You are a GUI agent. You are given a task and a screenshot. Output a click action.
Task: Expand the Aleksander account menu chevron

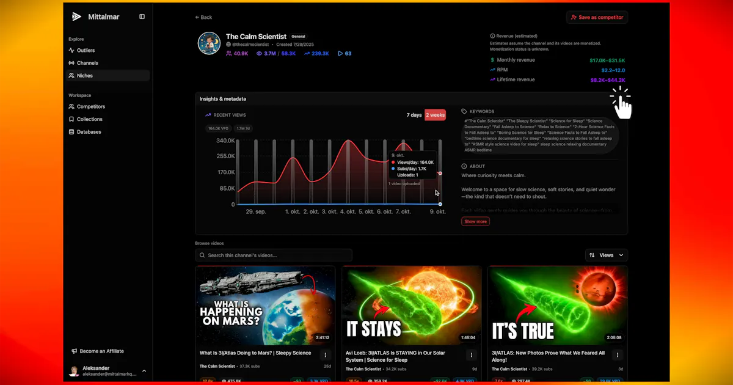point(144,371)
